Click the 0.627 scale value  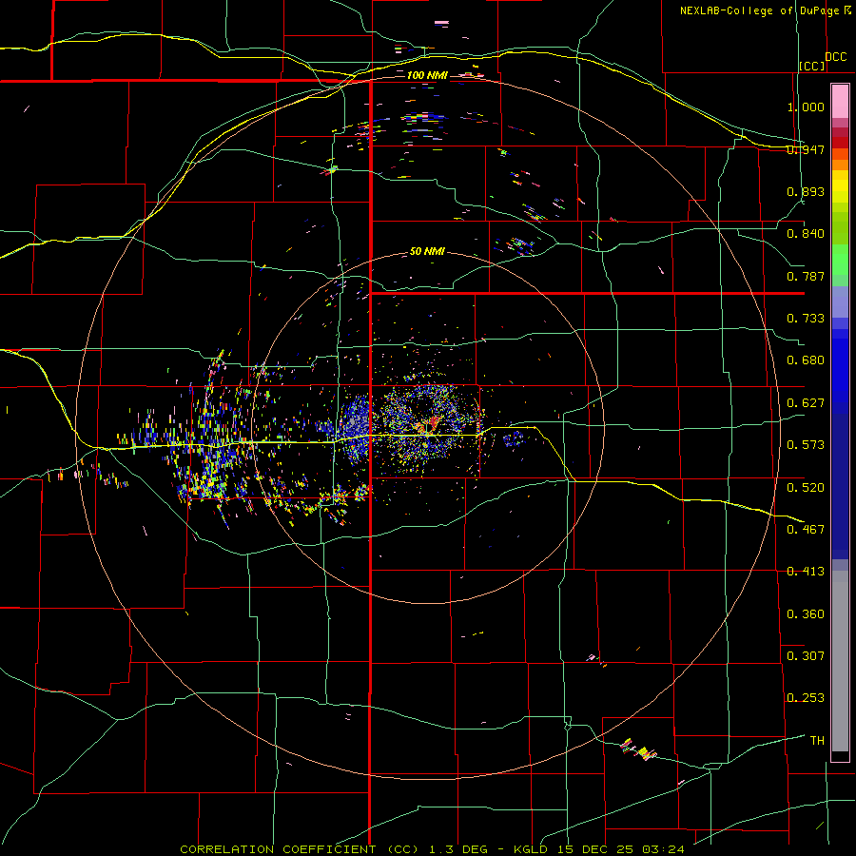(x=806, y=403)
